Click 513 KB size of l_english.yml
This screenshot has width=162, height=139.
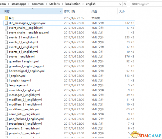pos(129,76)
